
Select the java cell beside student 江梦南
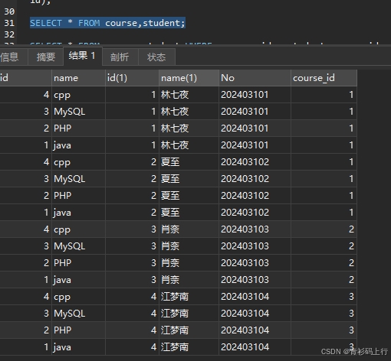(x=78, y=347)
